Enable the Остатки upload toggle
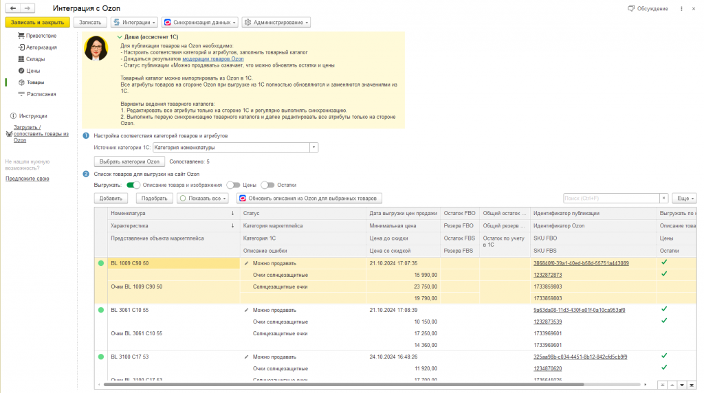Viewport: 704px width, 393px height. tap(267, 185)
